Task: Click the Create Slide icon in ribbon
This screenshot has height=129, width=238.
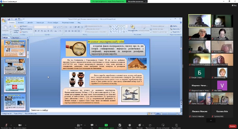Action: click(16, 28)
